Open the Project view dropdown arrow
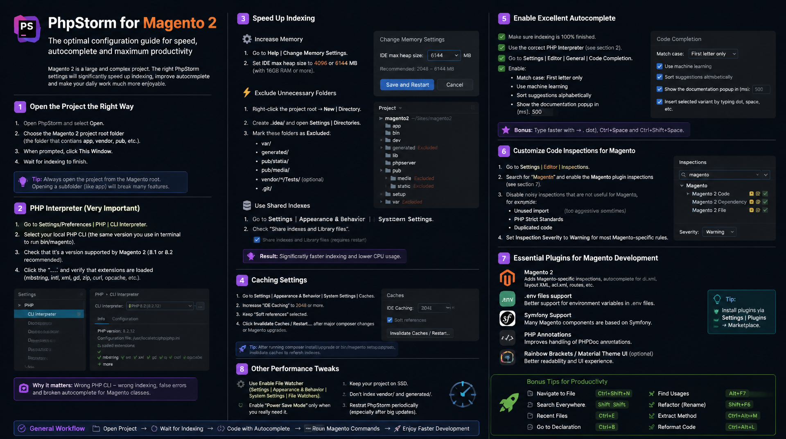The width and height of the screenshot is (786, 439). point(400,108)
